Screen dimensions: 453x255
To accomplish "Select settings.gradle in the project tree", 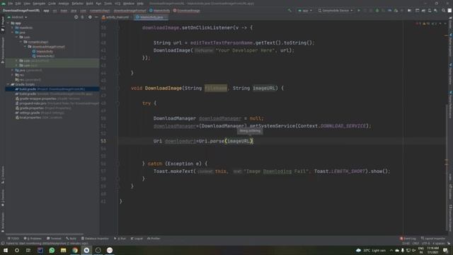I will pyautogui.click(x=40, y=113).
